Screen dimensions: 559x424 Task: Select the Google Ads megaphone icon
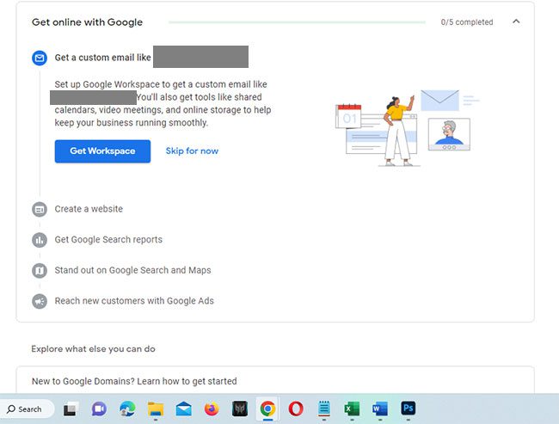(40, 301)
